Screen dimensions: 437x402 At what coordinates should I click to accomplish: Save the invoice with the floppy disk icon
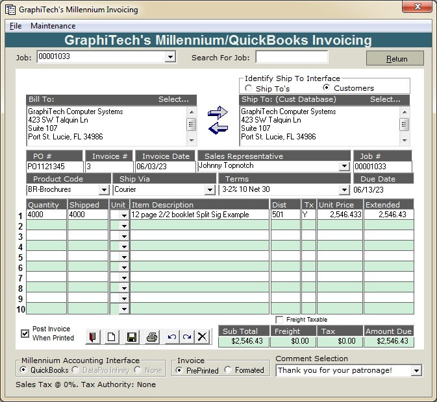[132, 337]
